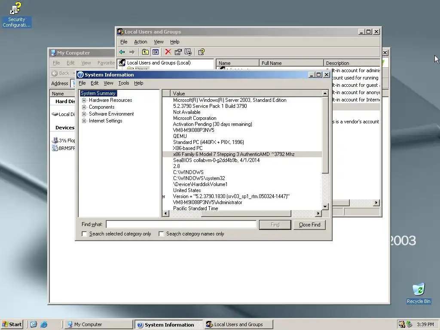The height and width of the screenshot is (330, 440).
Task: Click My Computer window title icon
Action: 53,53
